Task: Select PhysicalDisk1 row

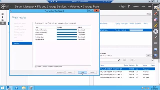Action: pyautogui.click(x=127, y=74)
